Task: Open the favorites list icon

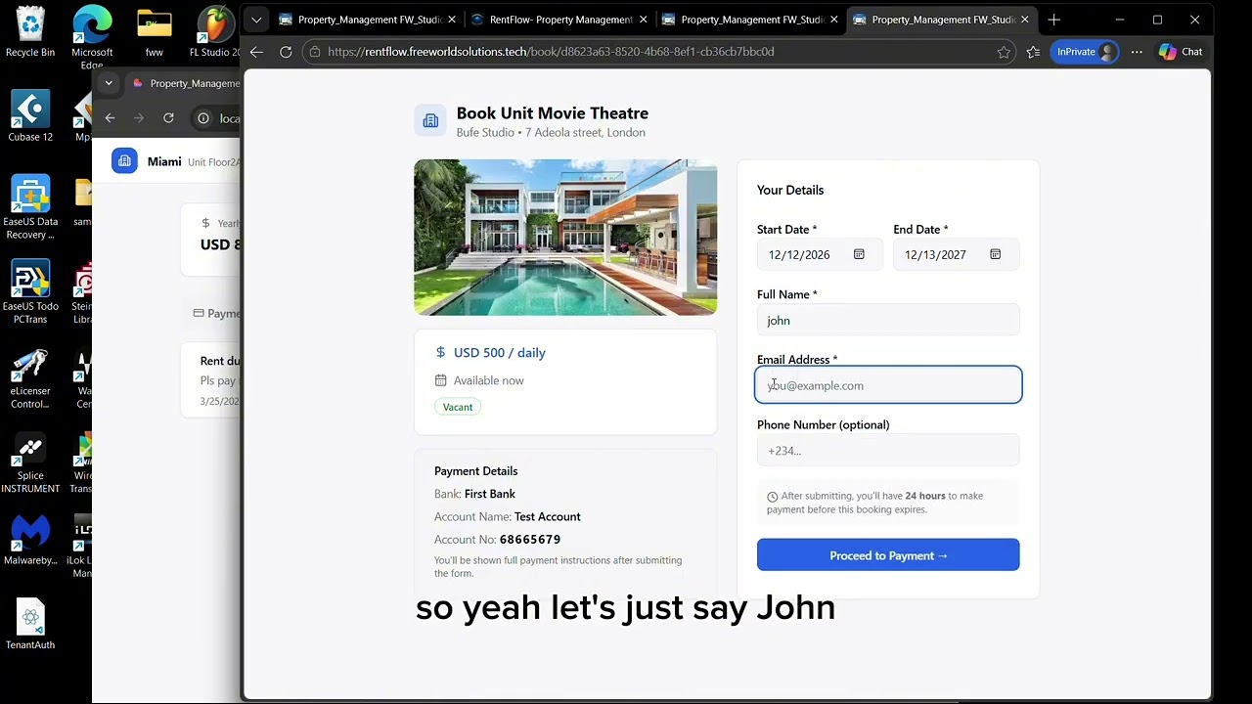Action: [x=1034, y=52]
